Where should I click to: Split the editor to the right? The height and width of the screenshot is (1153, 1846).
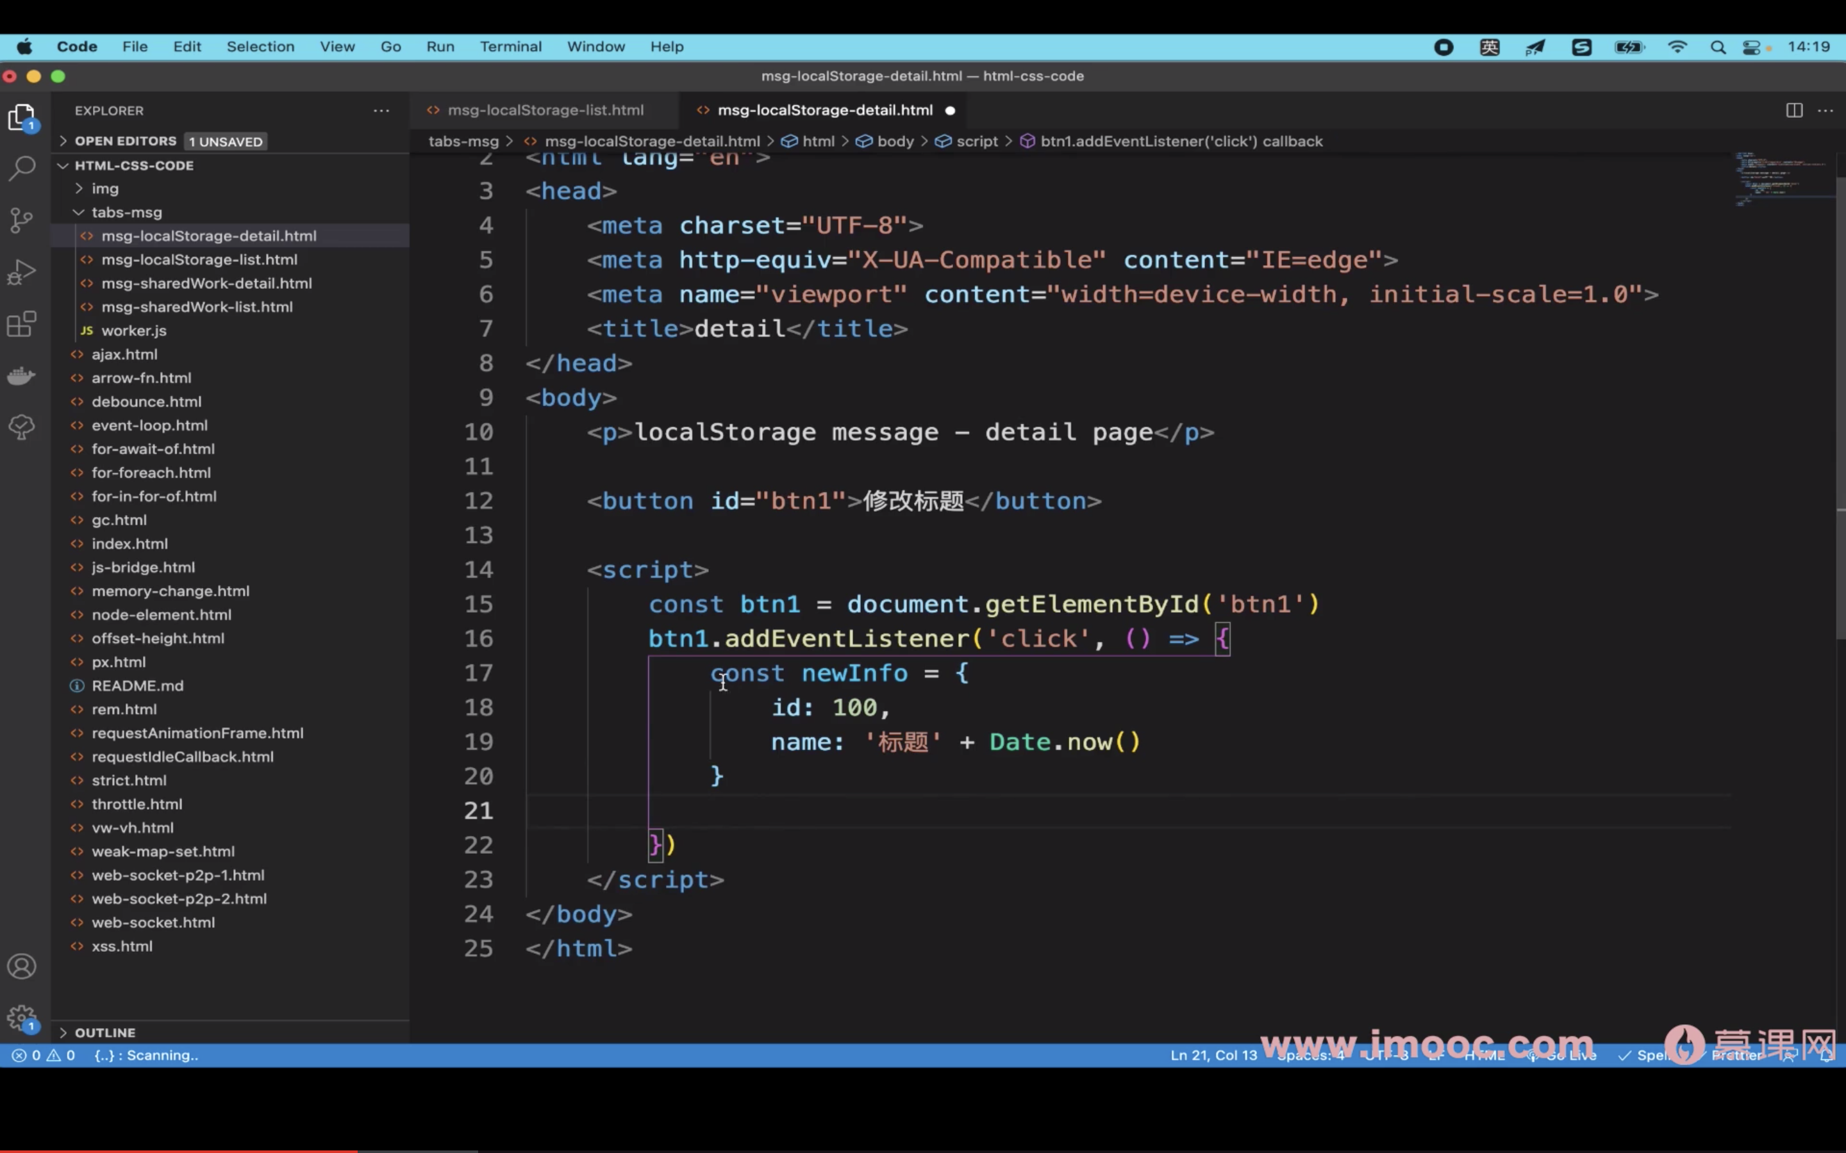(1794, 111)
